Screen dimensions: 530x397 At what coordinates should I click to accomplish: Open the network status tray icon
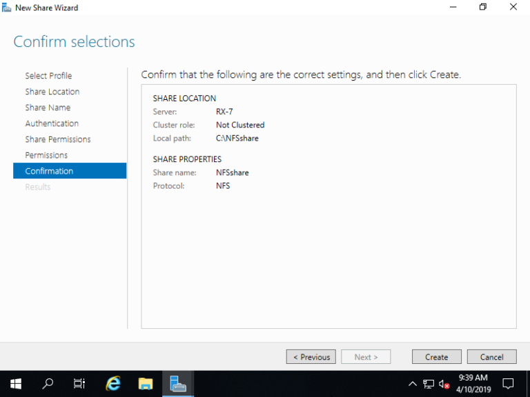(429, 384)
